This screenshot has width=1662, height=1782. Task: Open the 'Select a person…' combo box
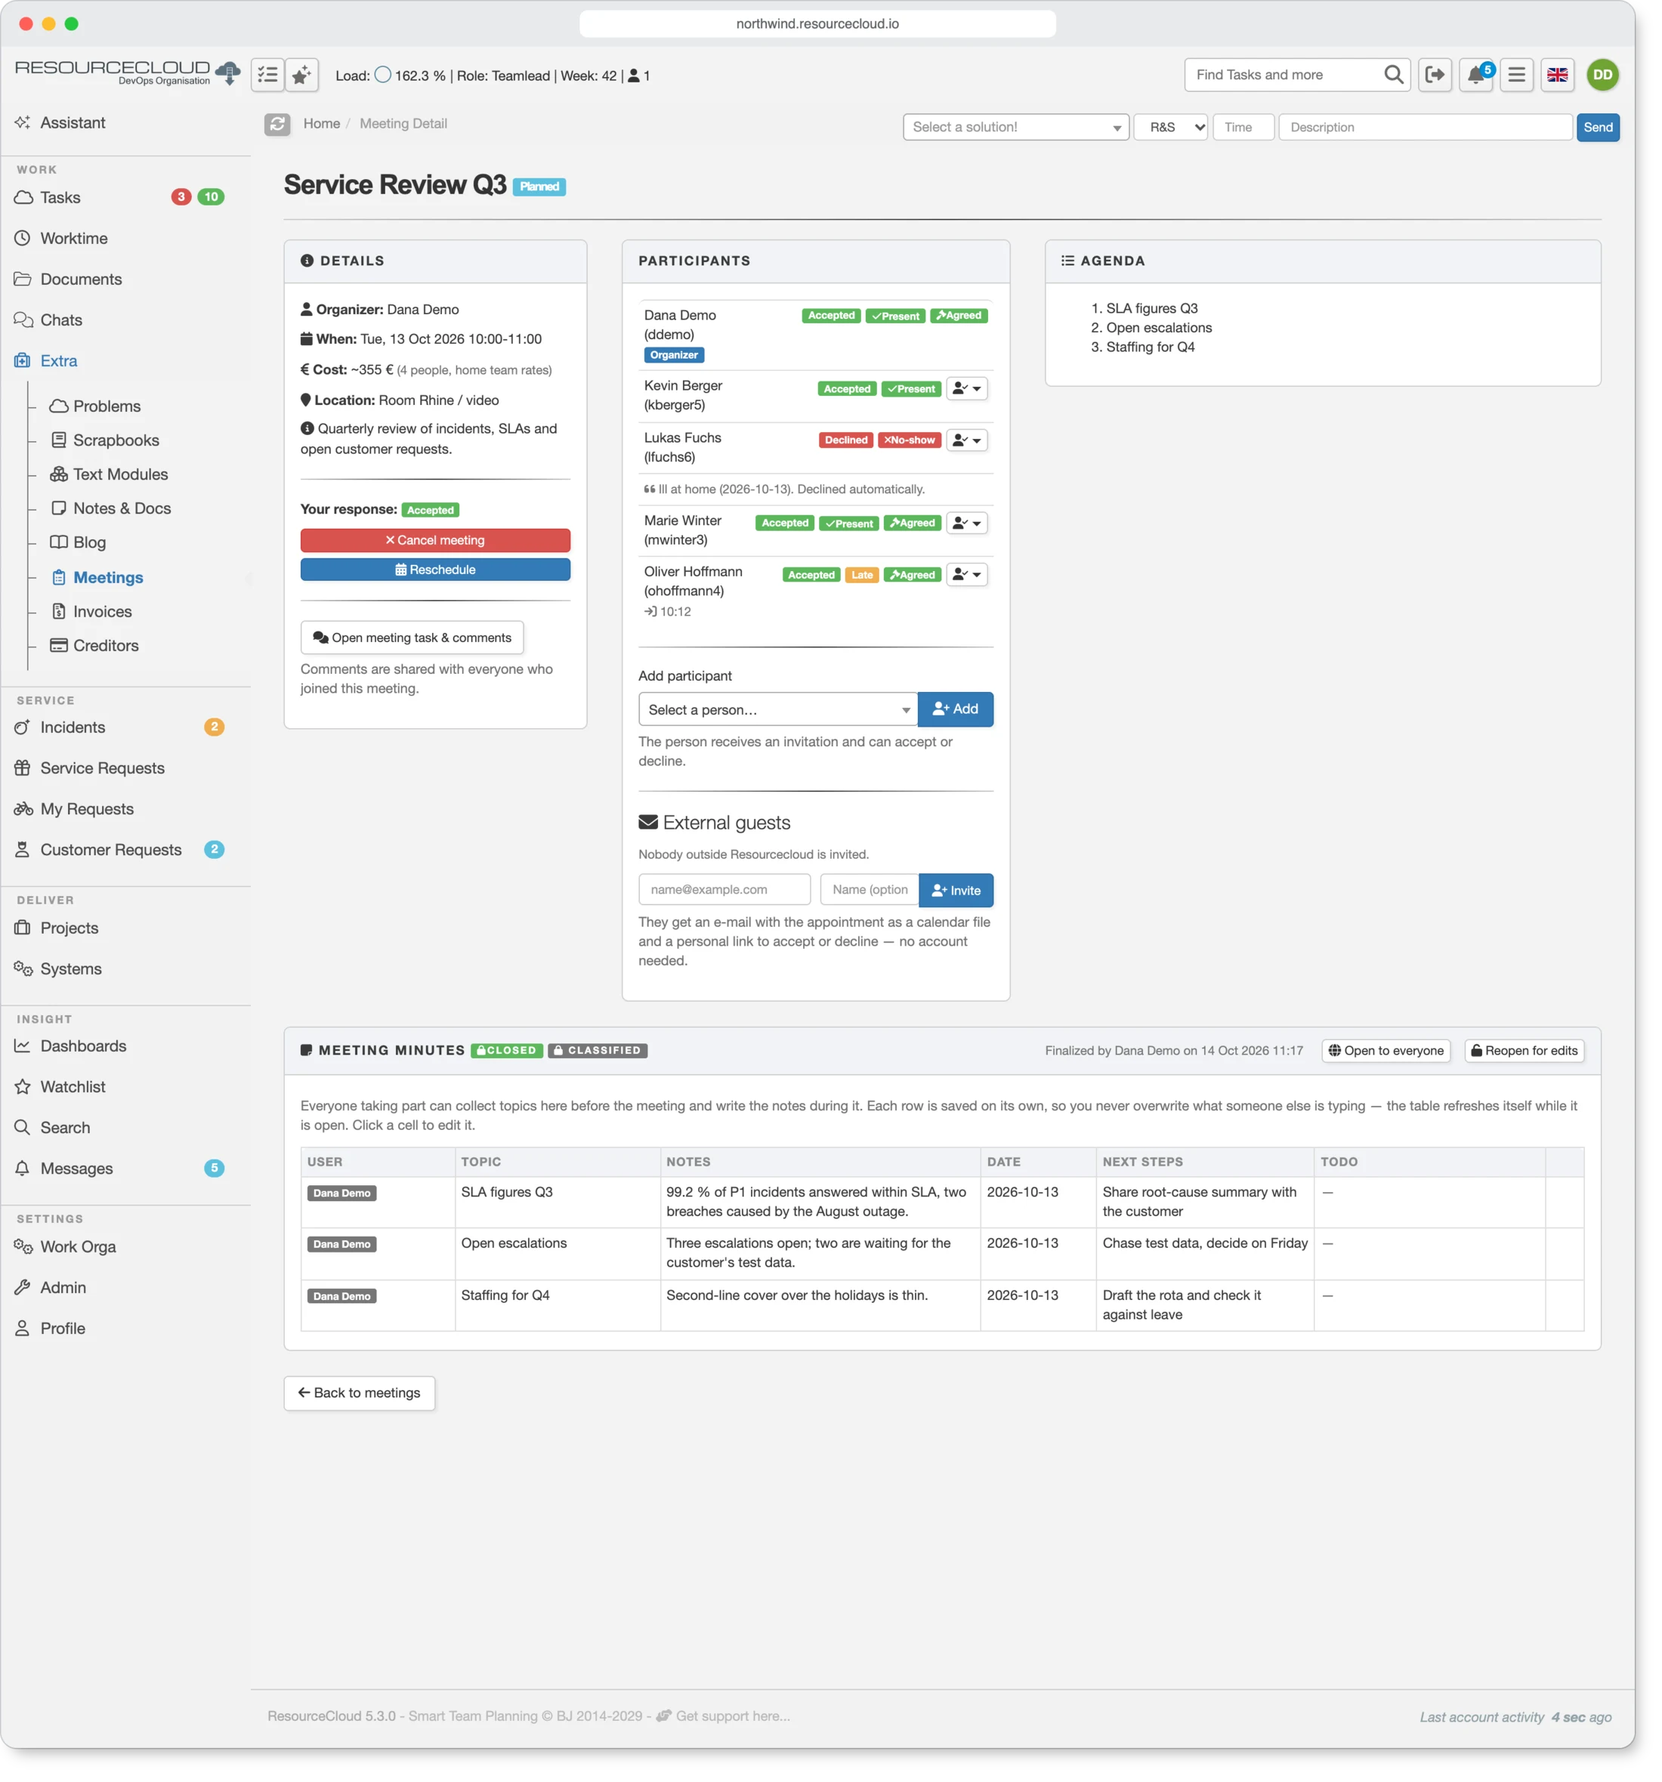click(777, 710)
